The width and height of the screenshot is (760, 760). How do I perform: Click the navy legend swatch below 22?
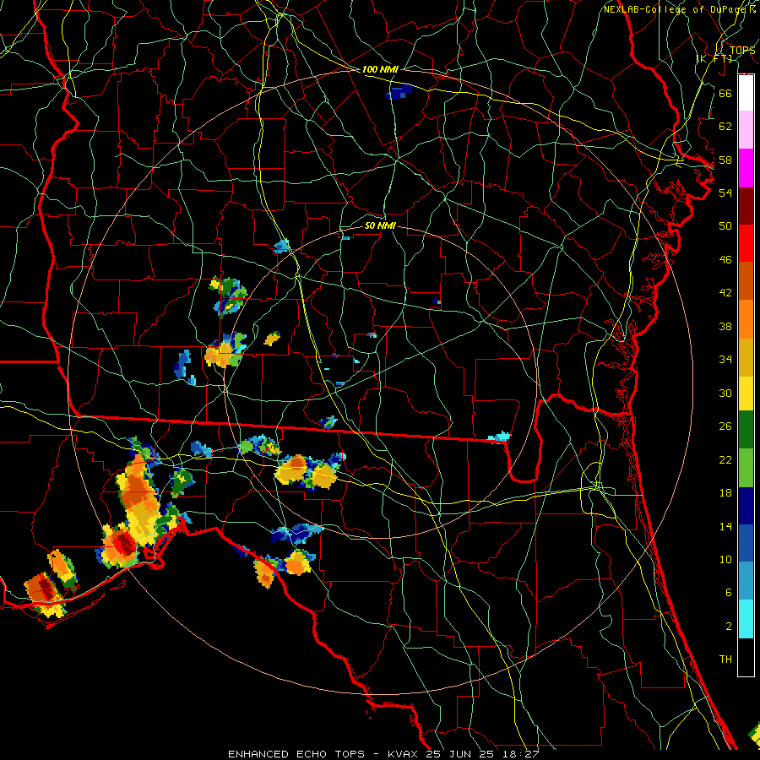[x=746, y=506]
